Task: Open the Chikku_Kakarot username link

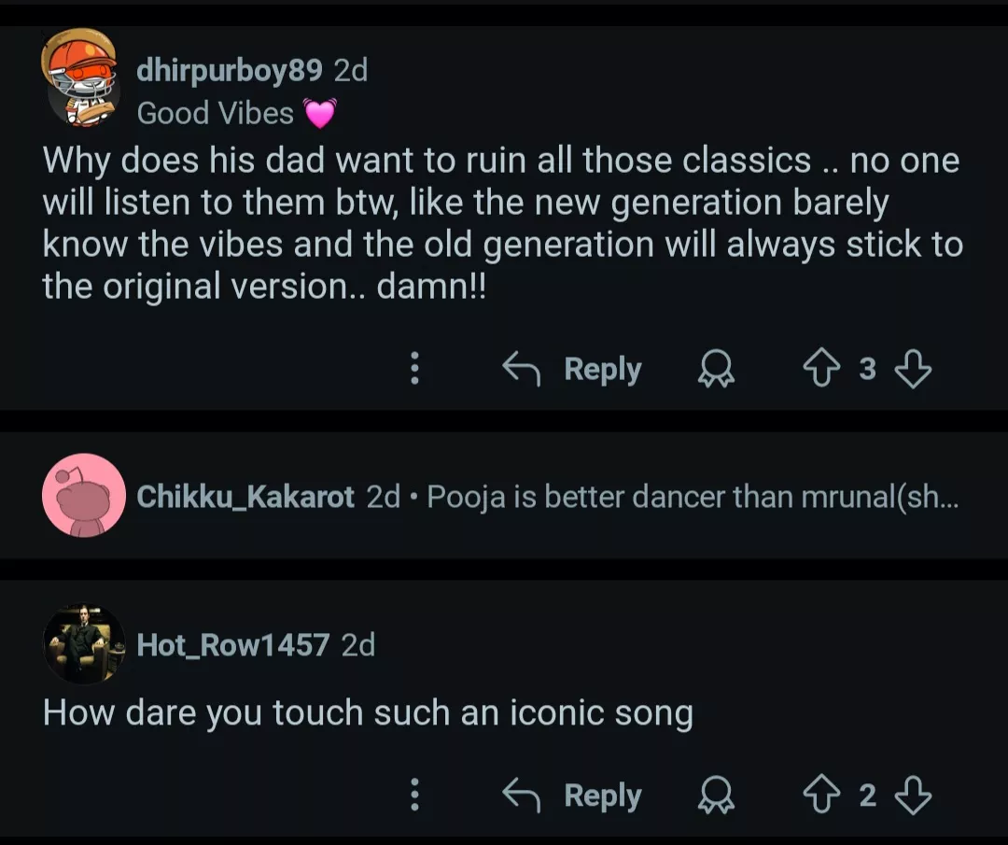Action: [245, 497]
